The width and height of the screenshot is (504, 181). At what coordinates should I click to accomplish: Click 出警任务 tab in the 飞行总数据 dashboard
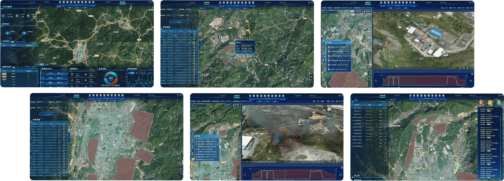coord(46,2)
